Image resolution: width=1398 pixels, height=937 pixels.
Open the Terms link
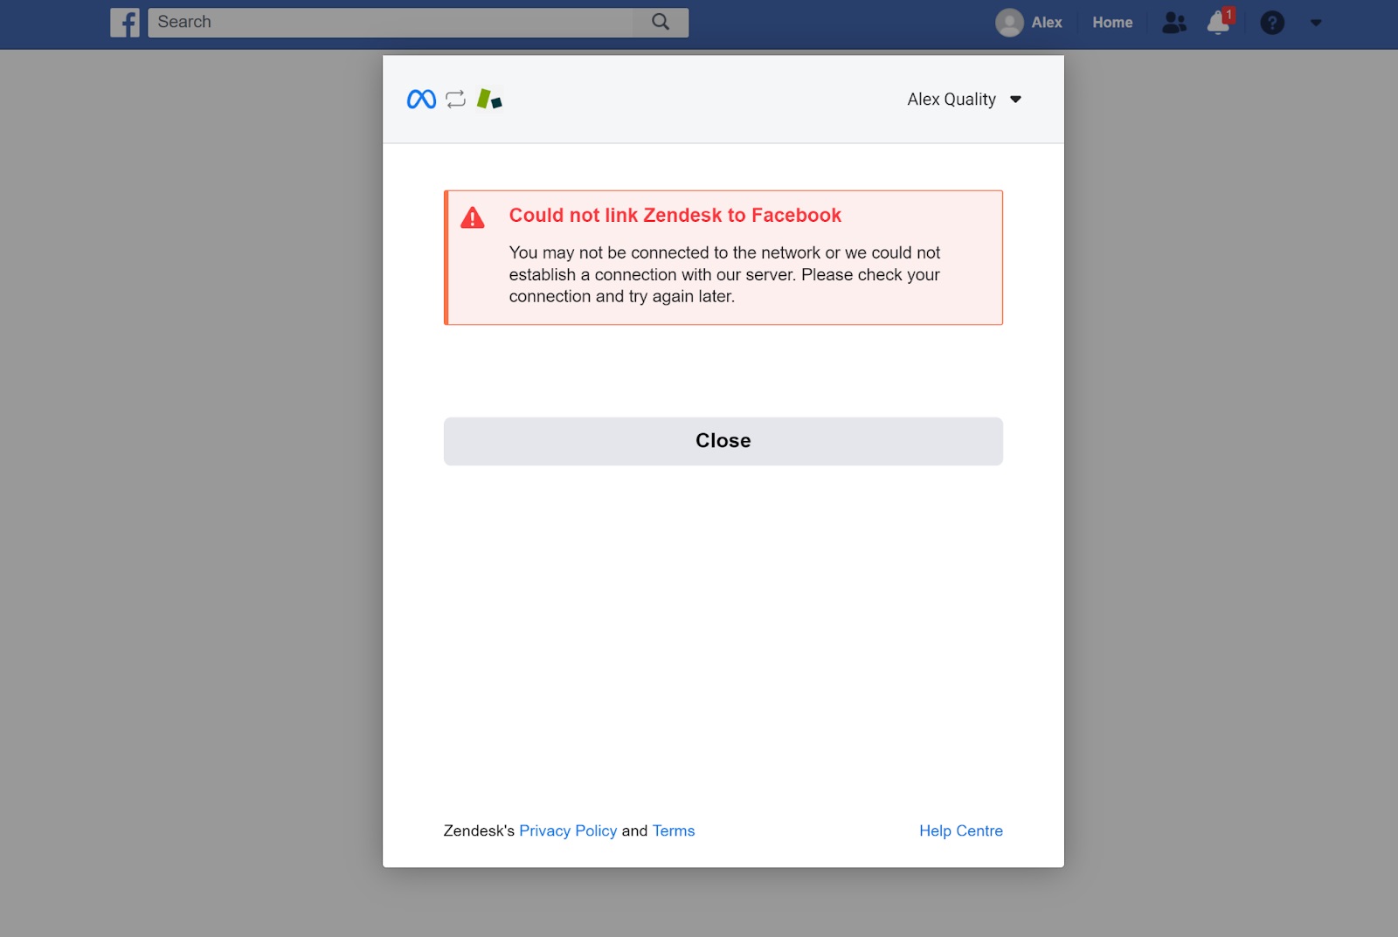[673, 830]
